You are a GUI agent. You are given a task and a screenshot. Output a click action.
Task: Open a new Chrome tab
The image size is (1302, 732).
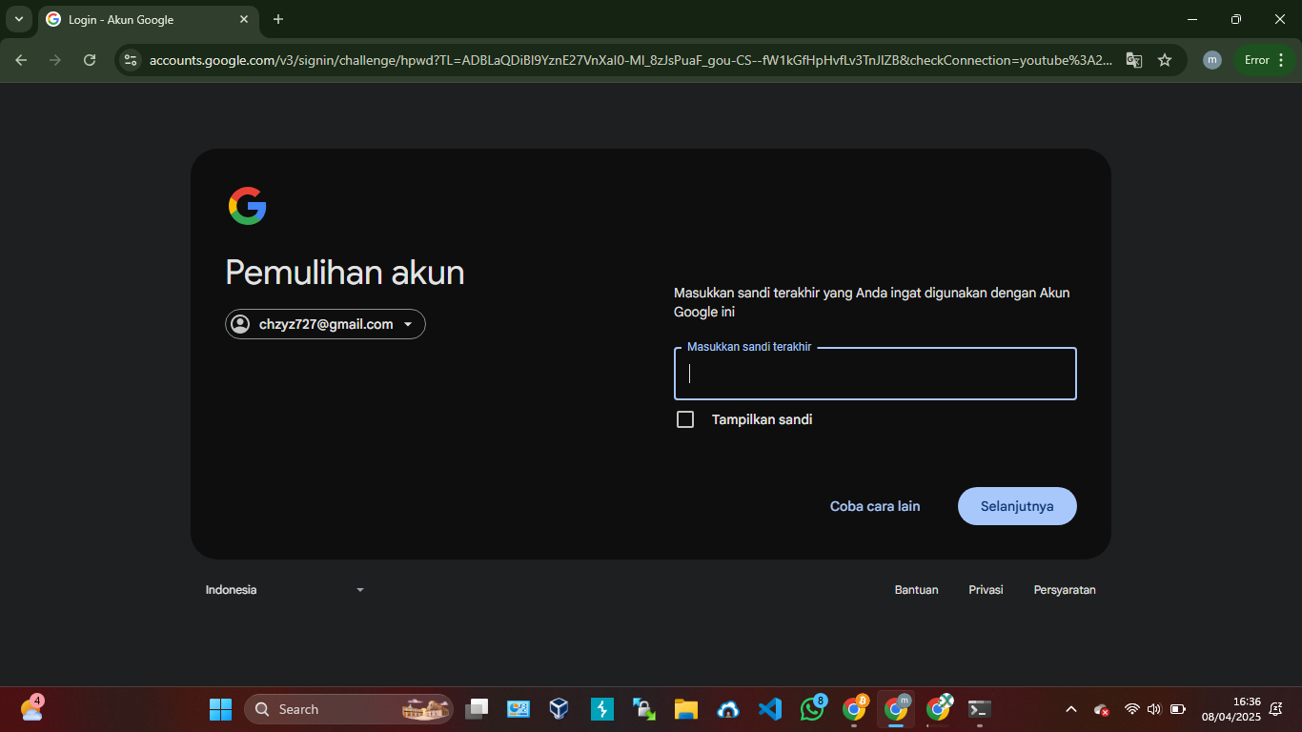(278, 19)
